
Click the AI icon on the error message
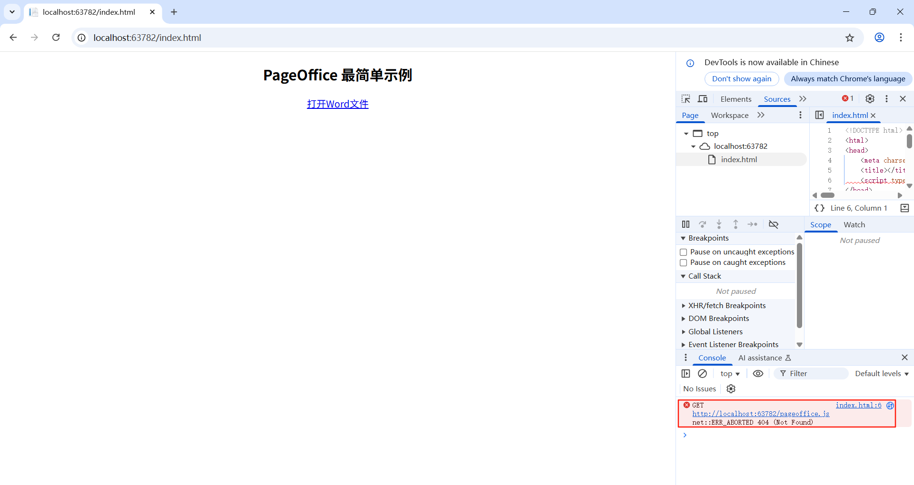point(890,406)
